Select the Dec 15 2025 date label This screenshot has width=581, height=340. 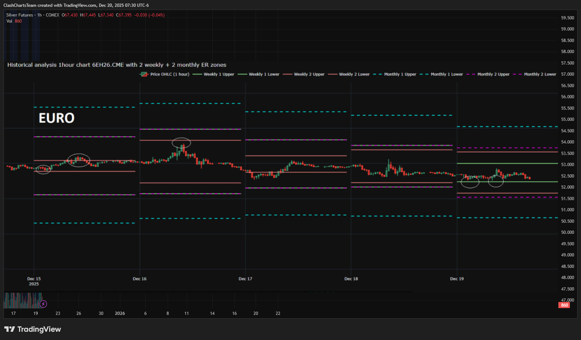point(34,281)
